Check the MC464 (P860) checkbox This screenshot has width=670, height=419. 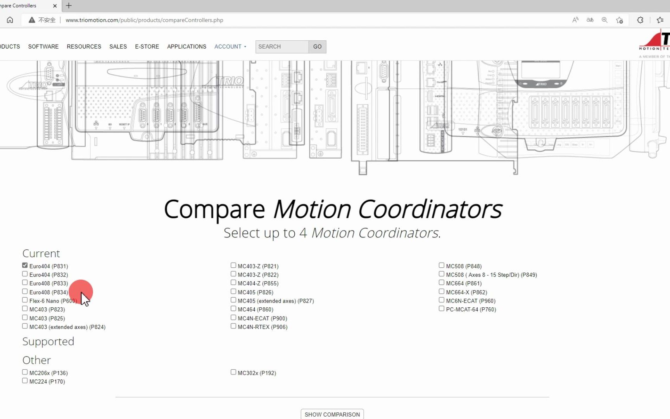[x=233, y=308]
